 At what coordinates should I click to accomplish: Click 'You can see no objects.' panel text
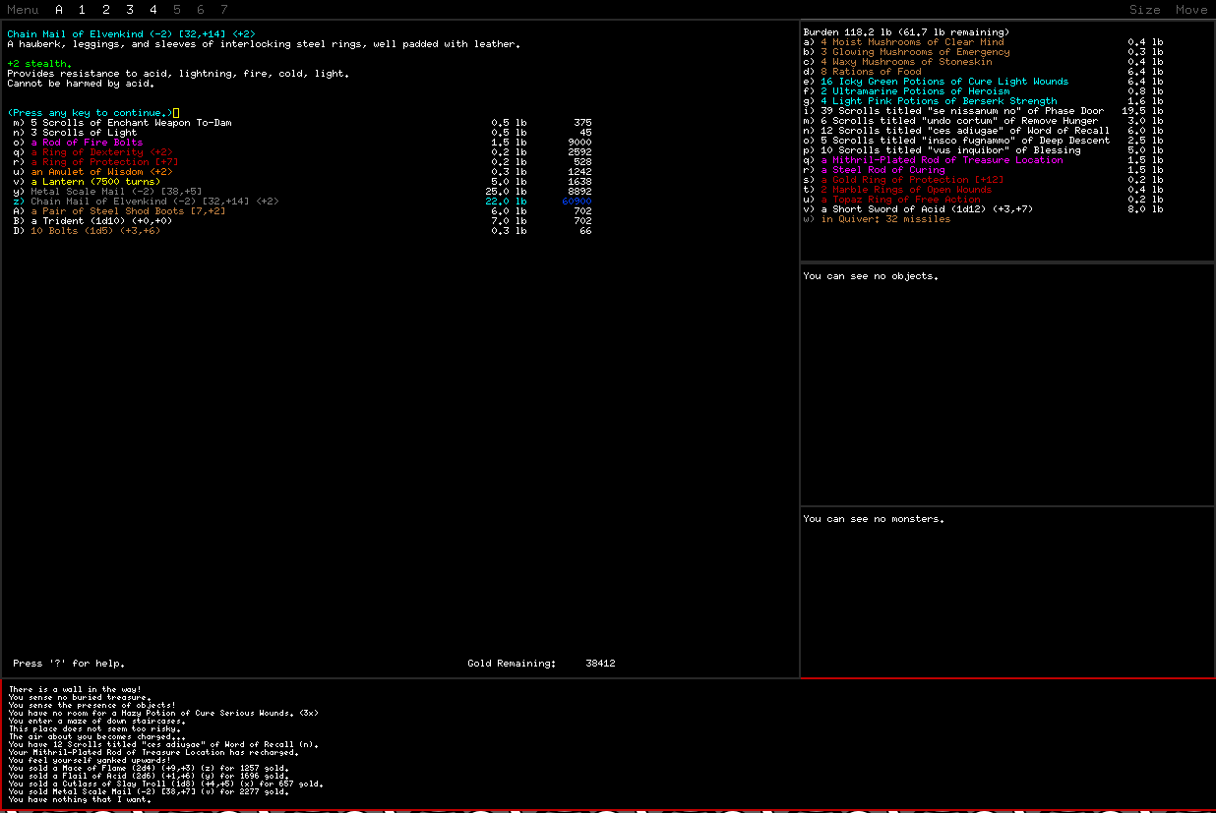(871, 276)
